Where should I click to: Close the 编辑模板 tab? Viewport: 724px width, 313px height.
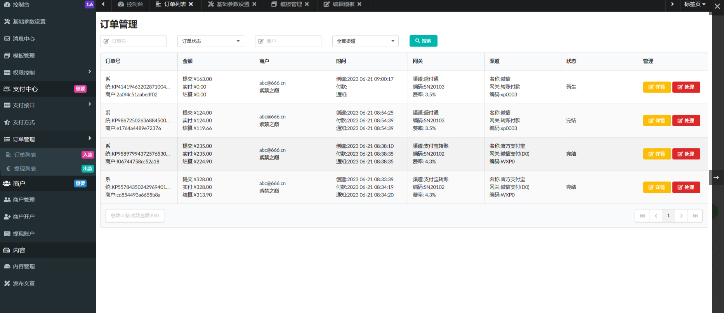pos(359,4)
